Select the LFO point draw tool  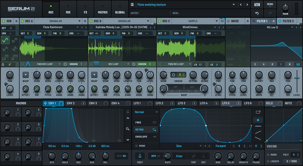click(x=258, y=120)
